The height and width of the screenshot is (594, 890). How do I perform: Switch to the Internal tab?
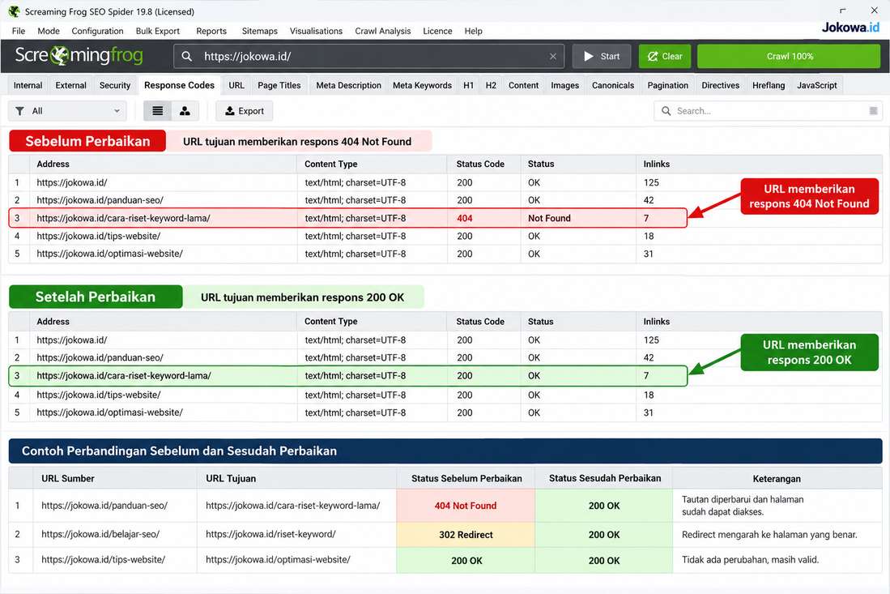pyautogui.click(x=28, y=85)
